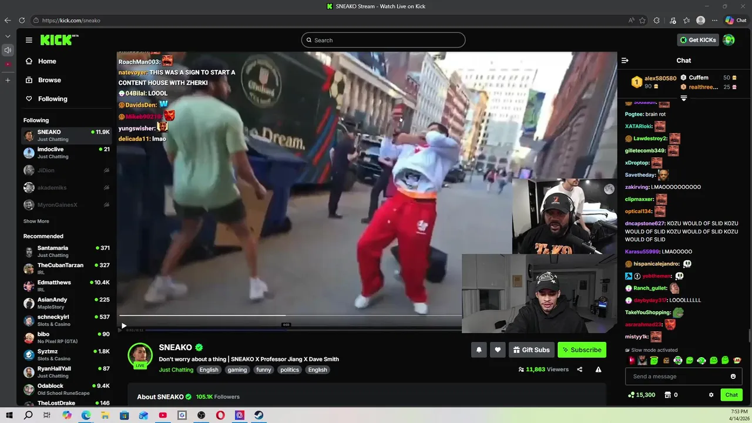
Task: Open the Kick hamburger menu
Action: click(29, 40)
